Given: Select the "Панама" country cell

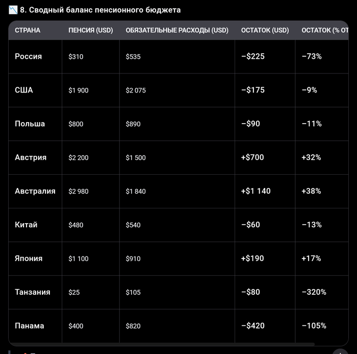Looking at the screenshot, I should pyautogui.click(x=30, y=326).
